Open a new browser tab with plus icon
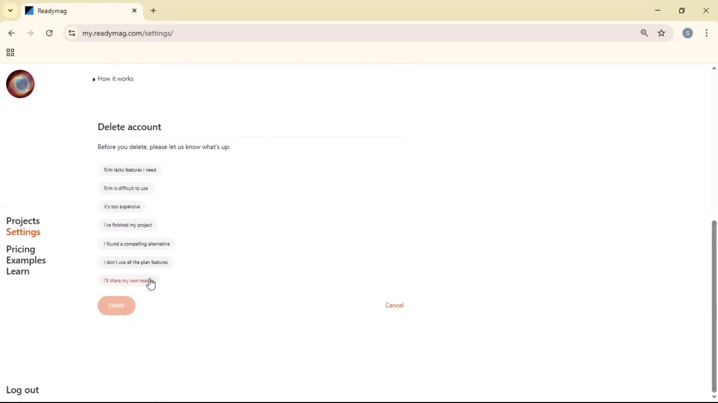 [x=154, y=11]
